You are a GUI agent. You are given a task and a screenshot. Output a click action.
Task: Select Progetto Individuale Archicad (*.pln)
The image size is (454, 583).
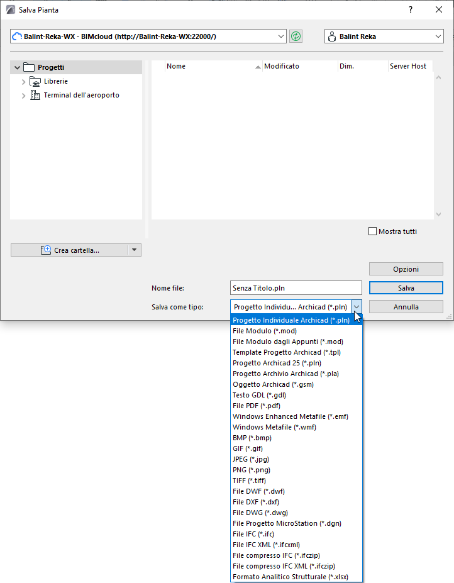pyautogui.click(x=296, y=320)
